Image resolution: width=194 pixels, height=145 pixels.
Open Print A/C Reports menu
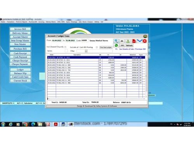pyautogui.click(x=21, y=22)
